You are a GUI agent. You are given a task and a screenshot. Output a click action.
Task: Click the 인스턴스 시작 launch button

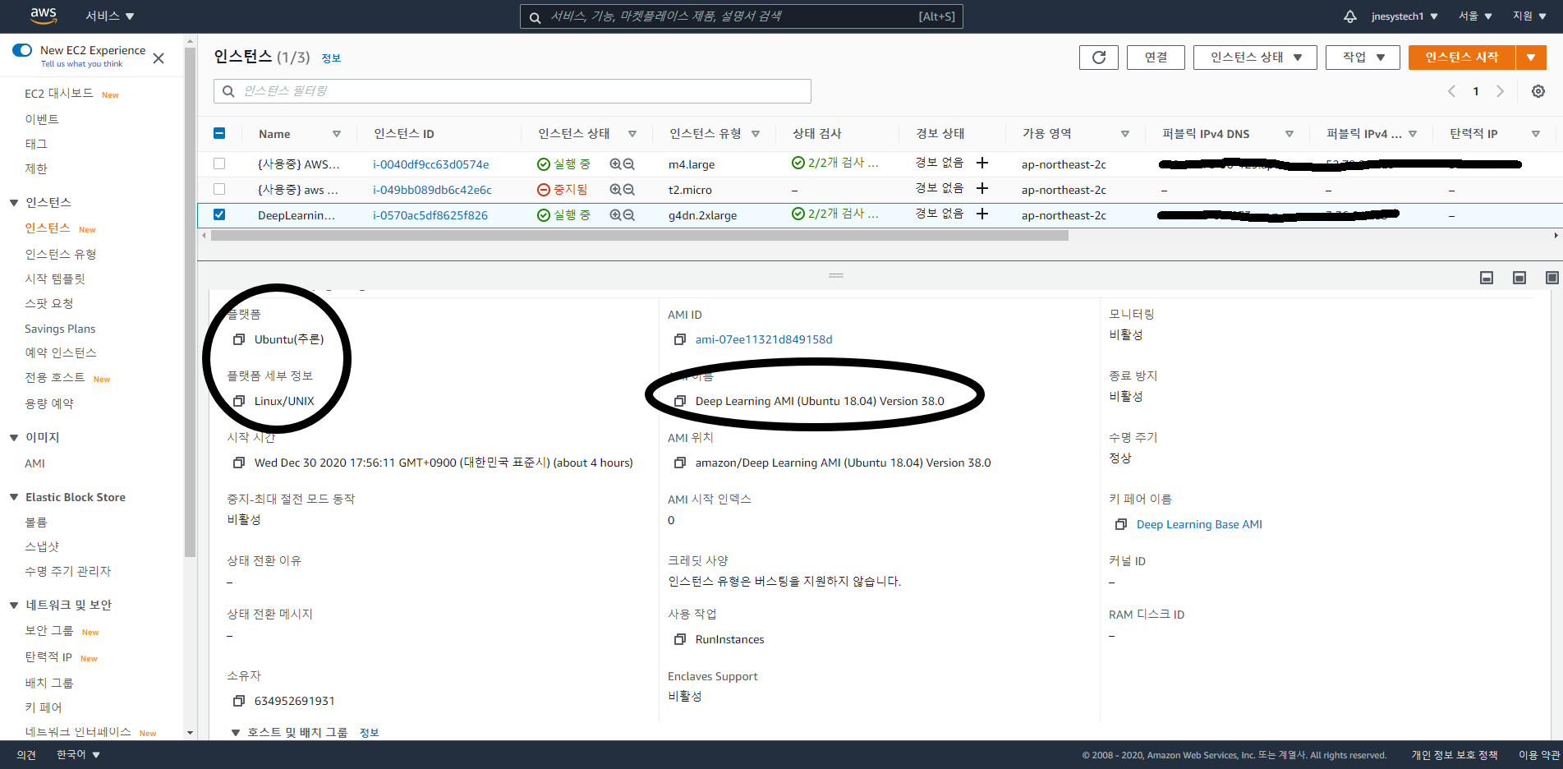point(1462,57)
